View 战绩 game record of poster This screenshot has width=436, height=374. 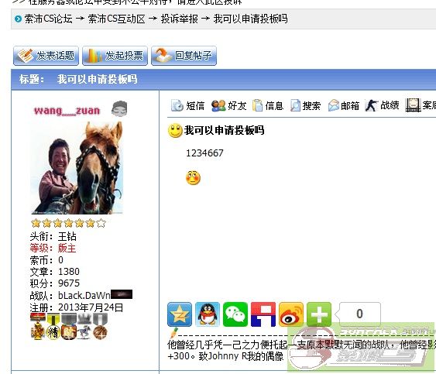tap(382, 105)
